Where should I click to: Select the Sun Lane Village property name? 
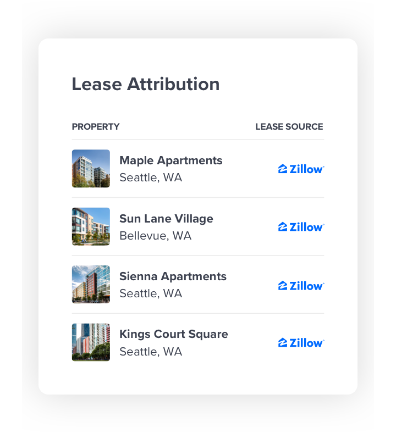(166, 219)
